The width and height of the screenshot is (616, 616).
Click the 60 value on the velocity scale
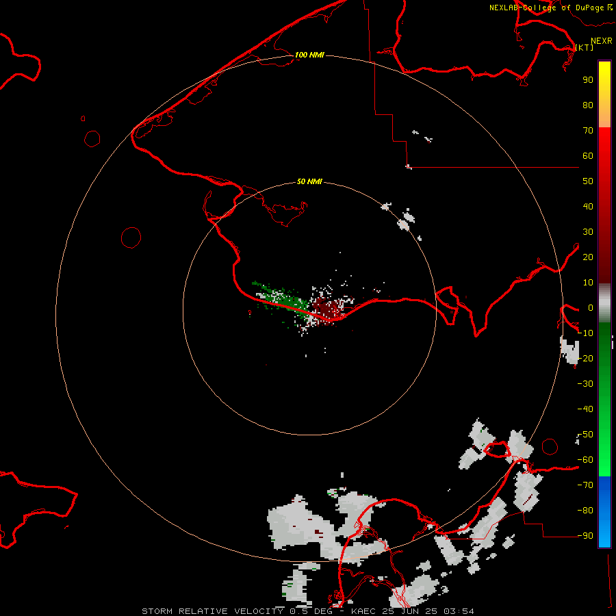pos(588,155)
